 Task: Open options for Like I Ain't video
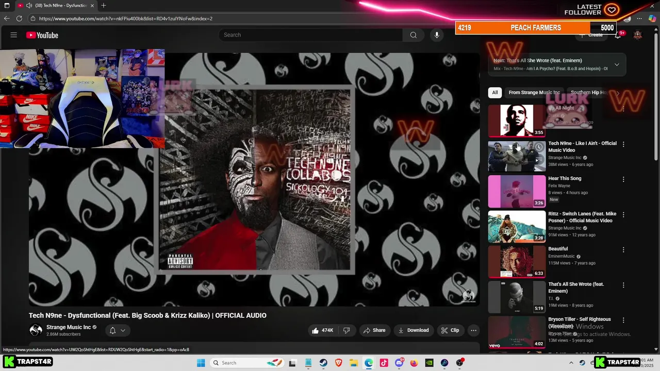(x=623, y=144)
